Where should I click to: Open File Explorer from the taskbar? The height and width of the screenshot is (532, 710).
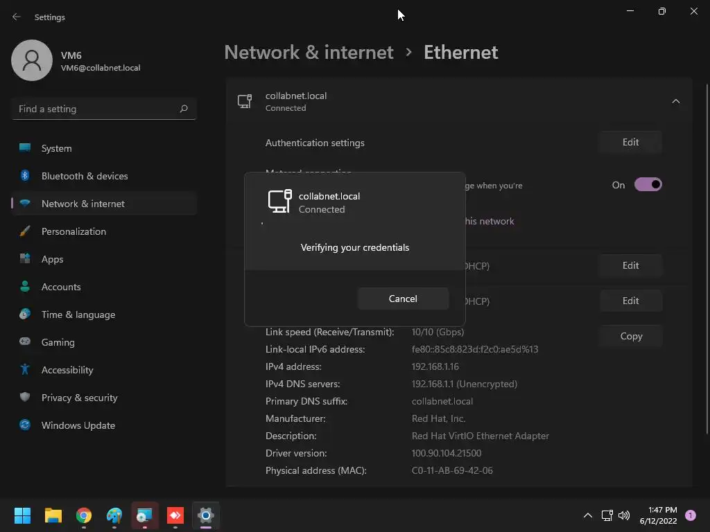click(53, 515)
